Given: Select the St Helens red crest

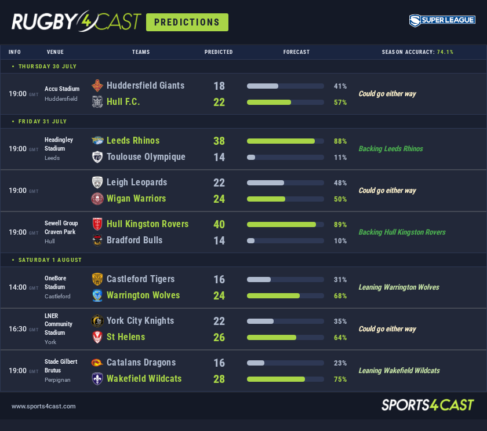Looking at the screenshot, I should pos(97,337).
